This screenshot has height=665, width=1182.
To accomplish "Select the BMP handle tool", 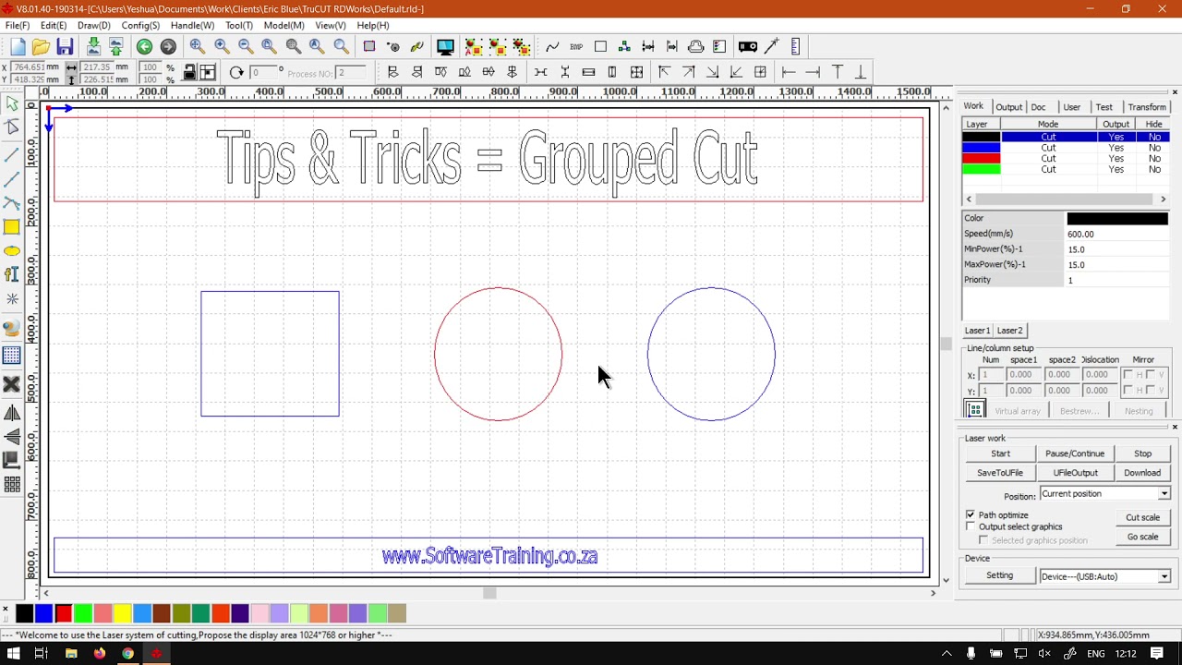I will pyautogui.click(x=576, y=47).
